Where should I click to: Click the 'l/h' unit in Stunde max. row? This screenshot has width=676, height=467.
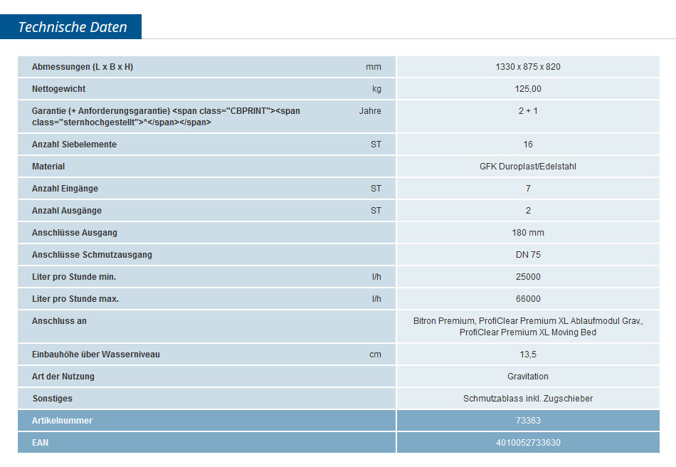(376, 299)
